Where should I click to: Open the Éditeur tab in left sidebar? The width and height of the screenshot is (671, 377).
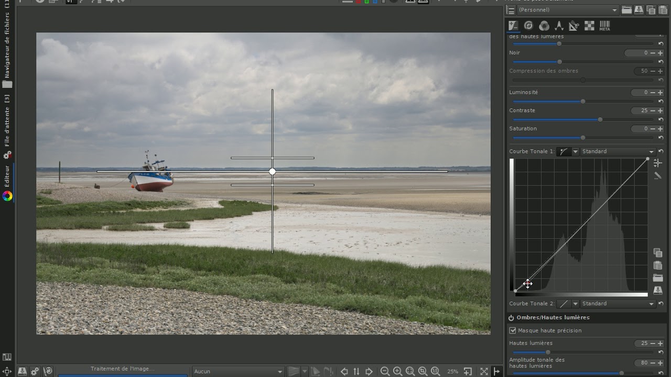tap(7, 183)
